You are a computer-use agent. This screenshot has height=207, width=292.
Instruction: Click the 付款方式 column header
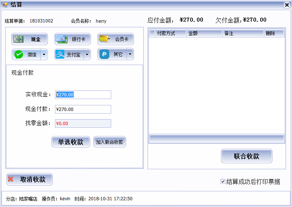point(171,34)
